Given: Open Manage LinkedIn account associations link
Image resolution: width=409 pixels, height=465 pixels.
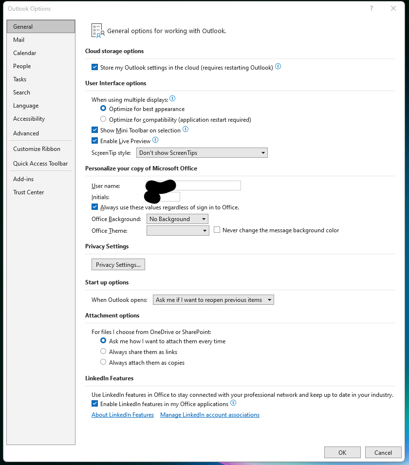Looking at the screenshot, I should (210, 414).
